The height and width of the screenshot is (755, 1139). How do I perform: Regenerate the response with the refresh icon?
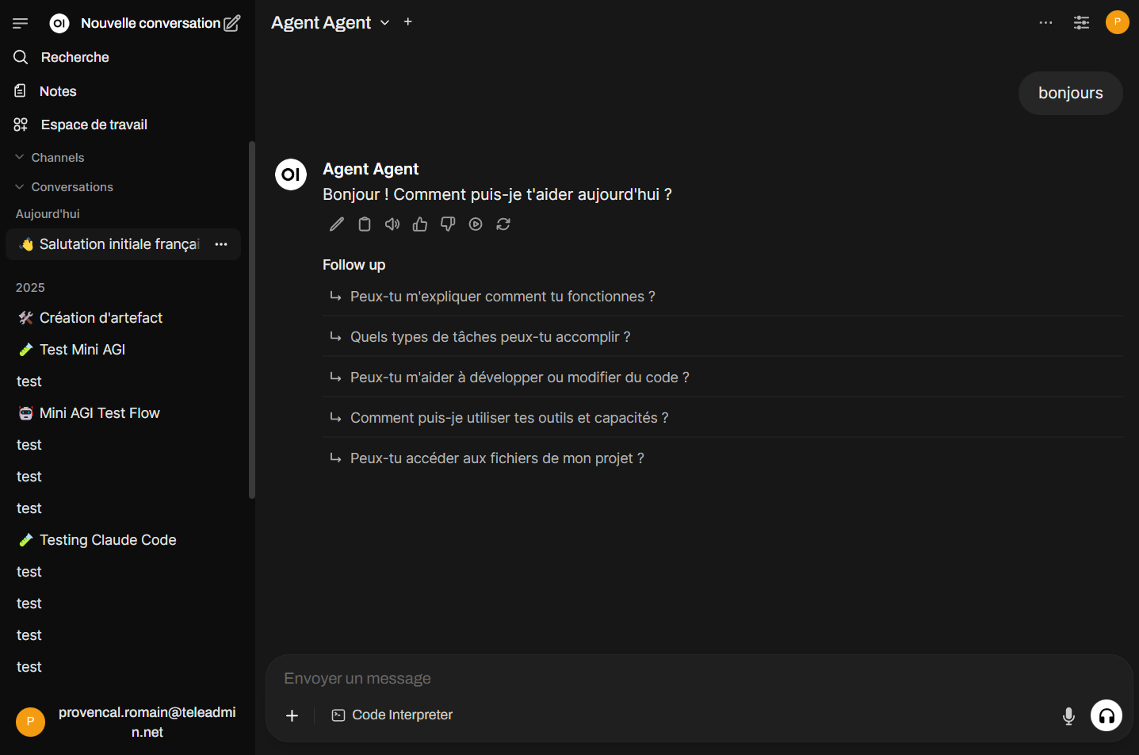tap(503, 224)
